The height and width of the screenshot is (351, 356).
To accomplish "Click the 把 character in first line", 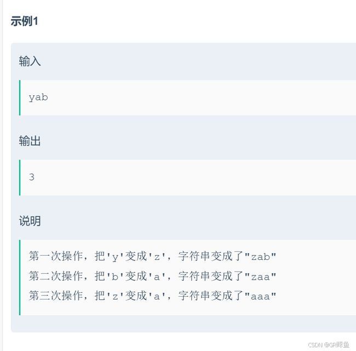I will click(100, 256).
